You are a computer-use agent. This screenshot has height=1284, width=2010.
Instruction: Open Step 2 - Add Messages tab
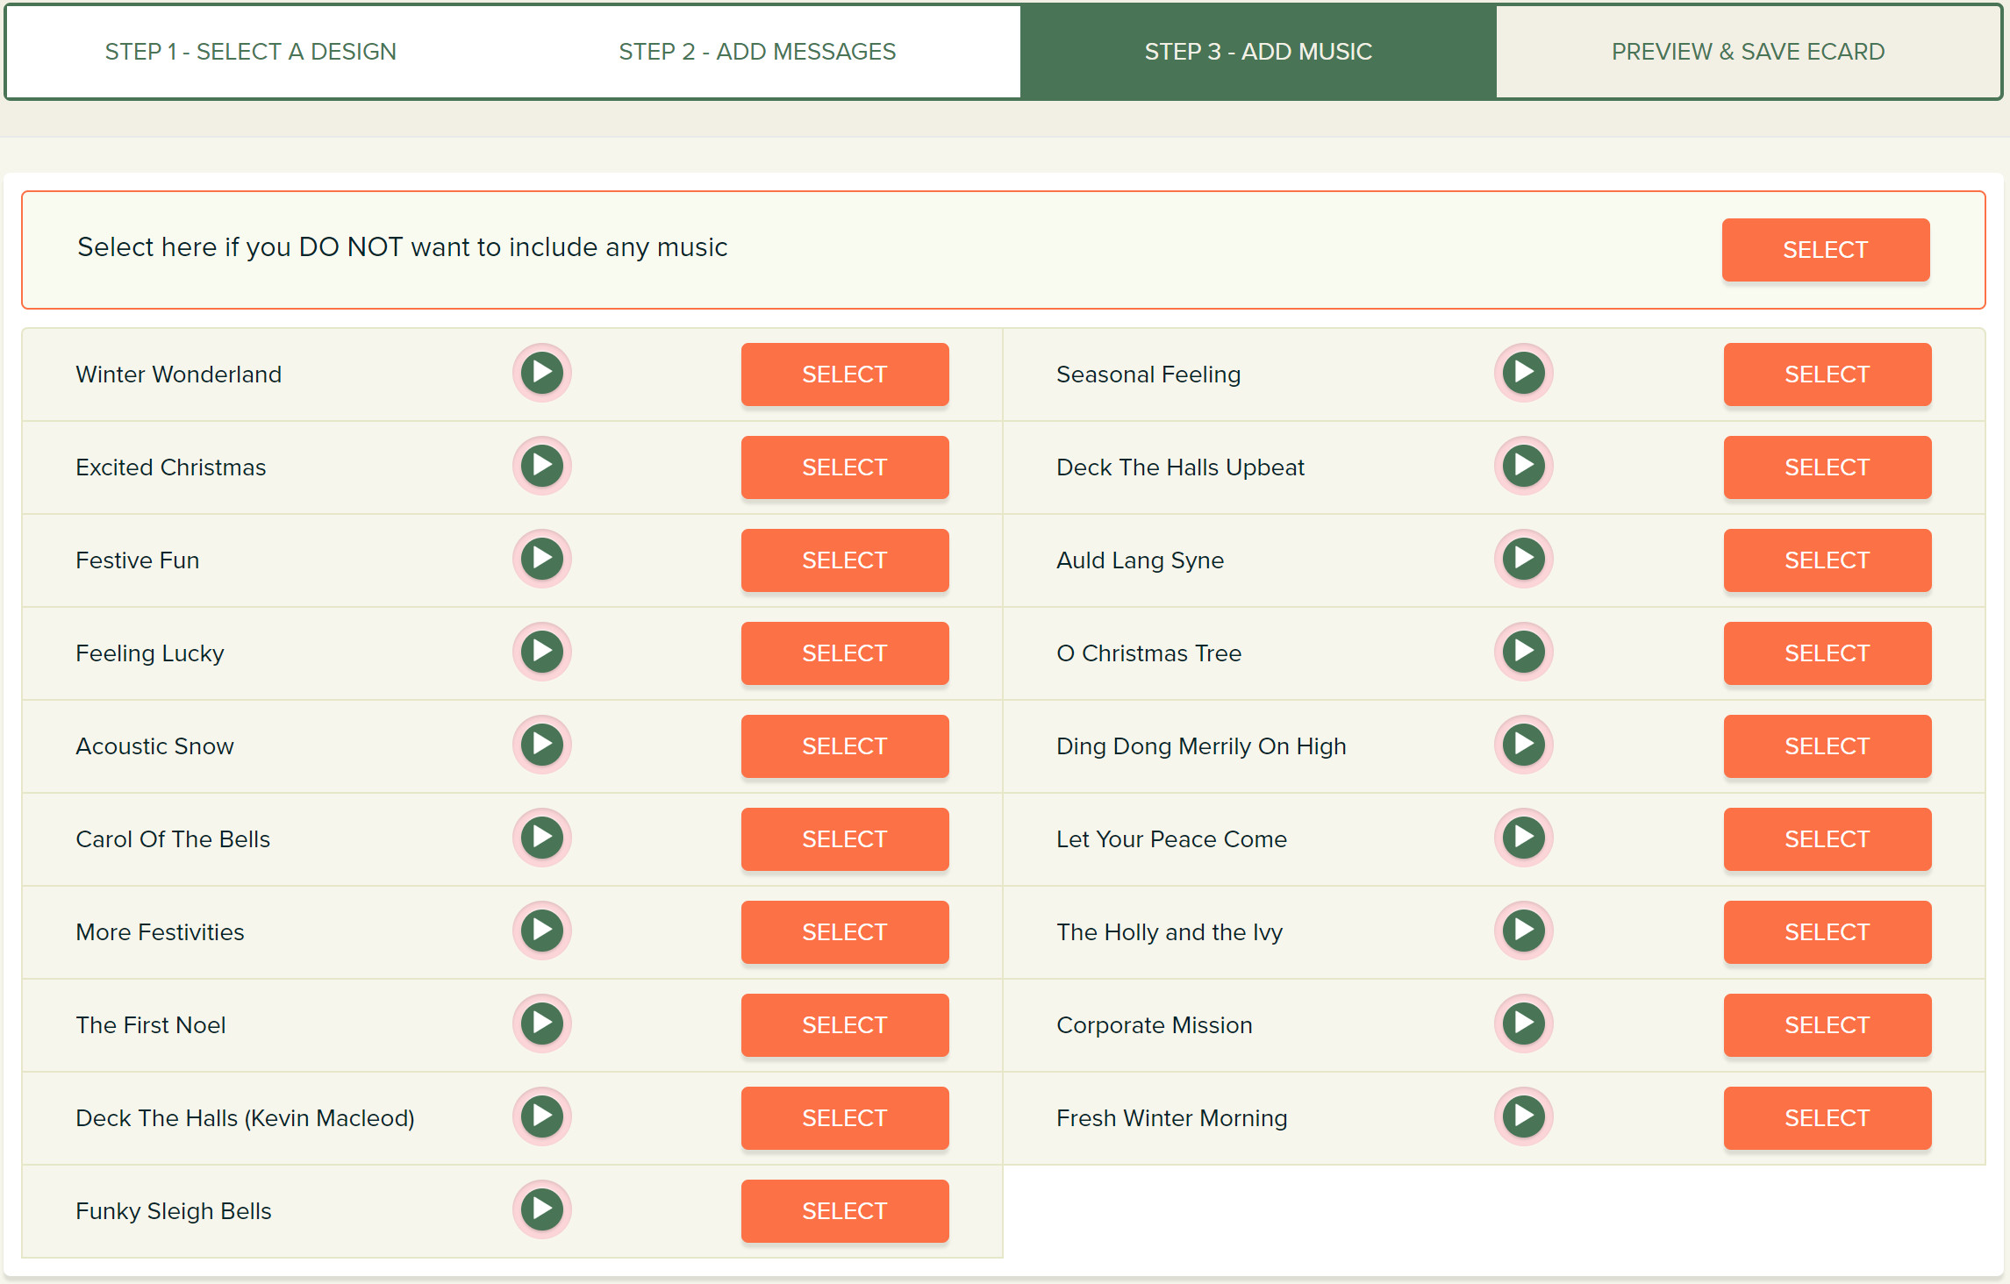point(757,52)
